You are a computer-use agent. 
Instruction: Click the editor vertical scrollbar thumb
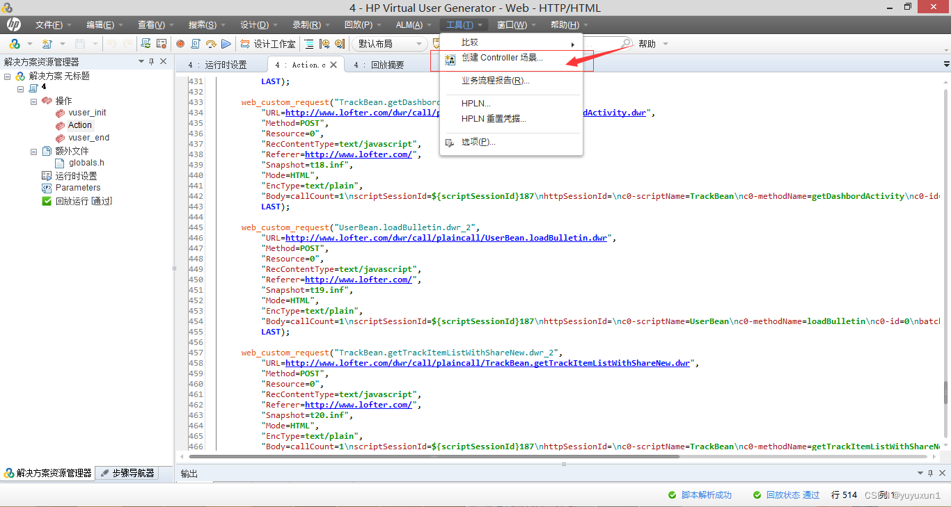(x=945, y=393)
